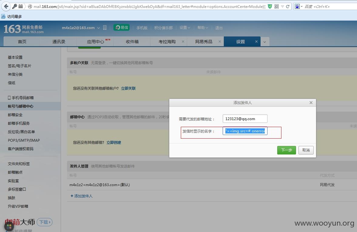Viewport: 357px width, 232px height.
Task: Focus the 发信时显示的名字 input field
Action: (245, 131)
